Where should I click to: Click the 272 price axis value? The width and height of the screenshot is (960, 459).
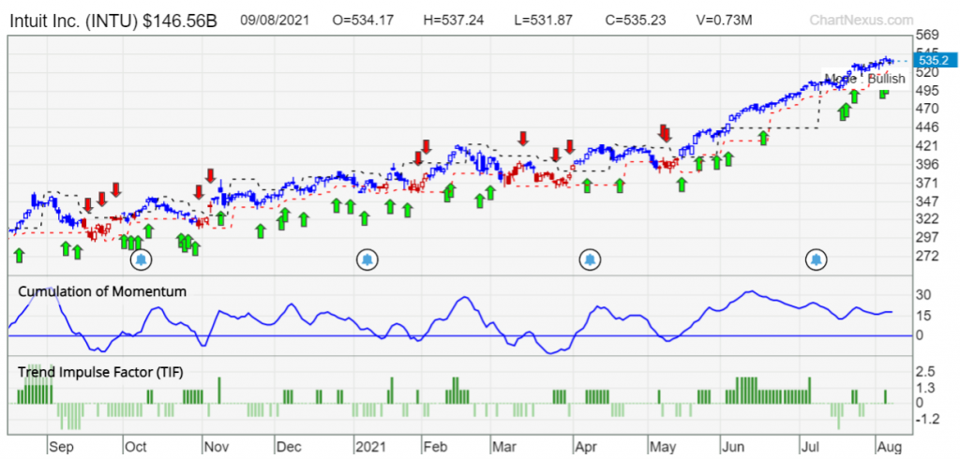pyautogui.click(x=925, y=256)
